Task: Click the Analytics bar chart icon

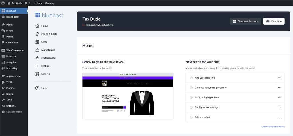Action: pos(3,62)
